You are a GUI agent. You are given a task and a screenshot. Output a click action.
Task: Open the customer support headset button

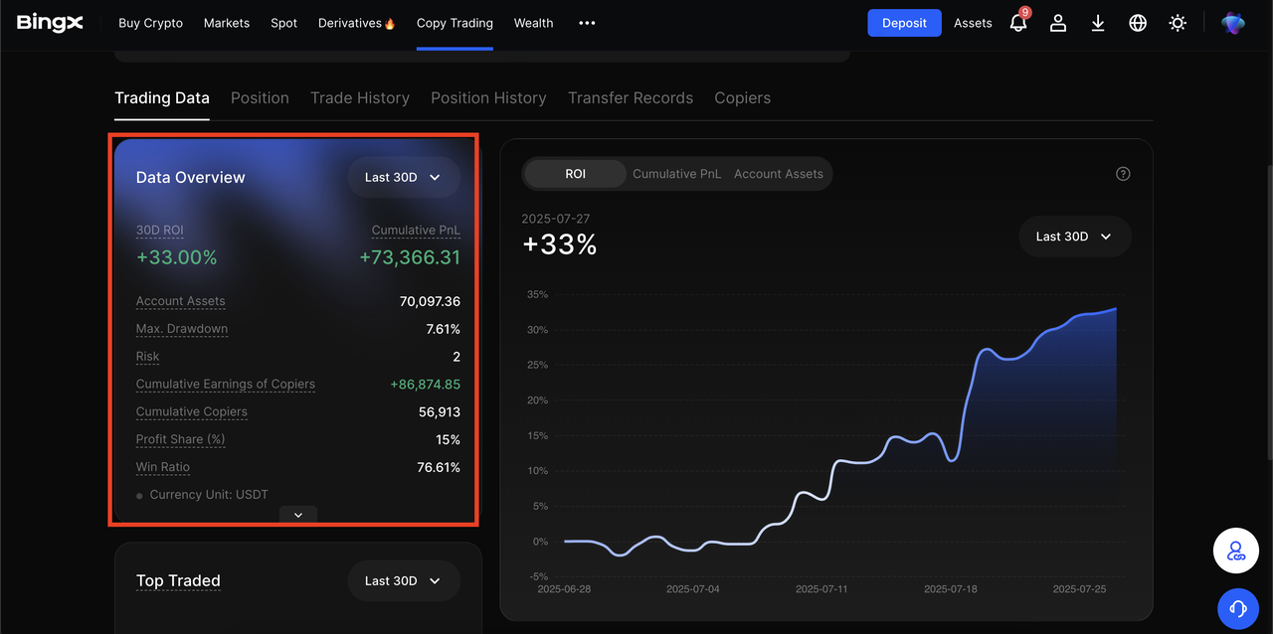[x=1237, y=607]
